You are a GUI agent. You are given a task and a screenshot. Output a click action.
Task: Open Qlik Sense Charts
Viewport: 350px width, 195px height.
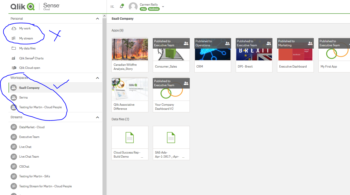tap(31, 58)
